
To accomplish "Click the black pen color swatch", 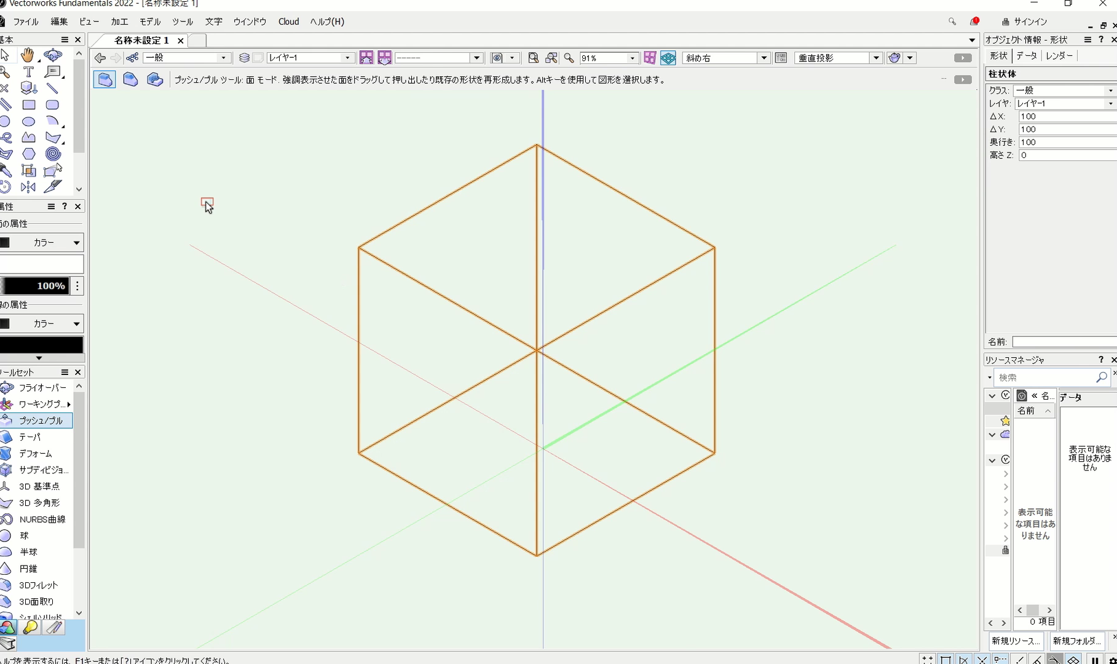I will (x=41, y=345).
